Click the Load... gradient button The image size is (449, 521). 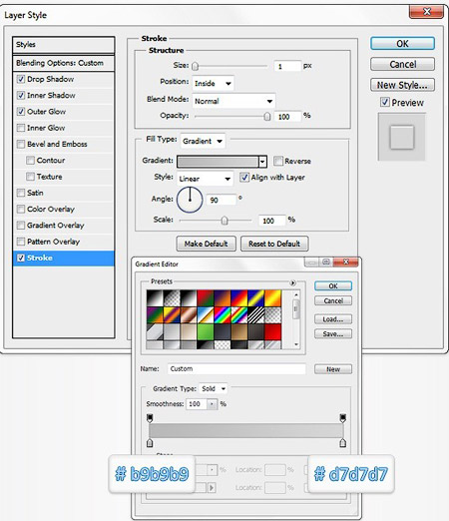coord(333,319)
